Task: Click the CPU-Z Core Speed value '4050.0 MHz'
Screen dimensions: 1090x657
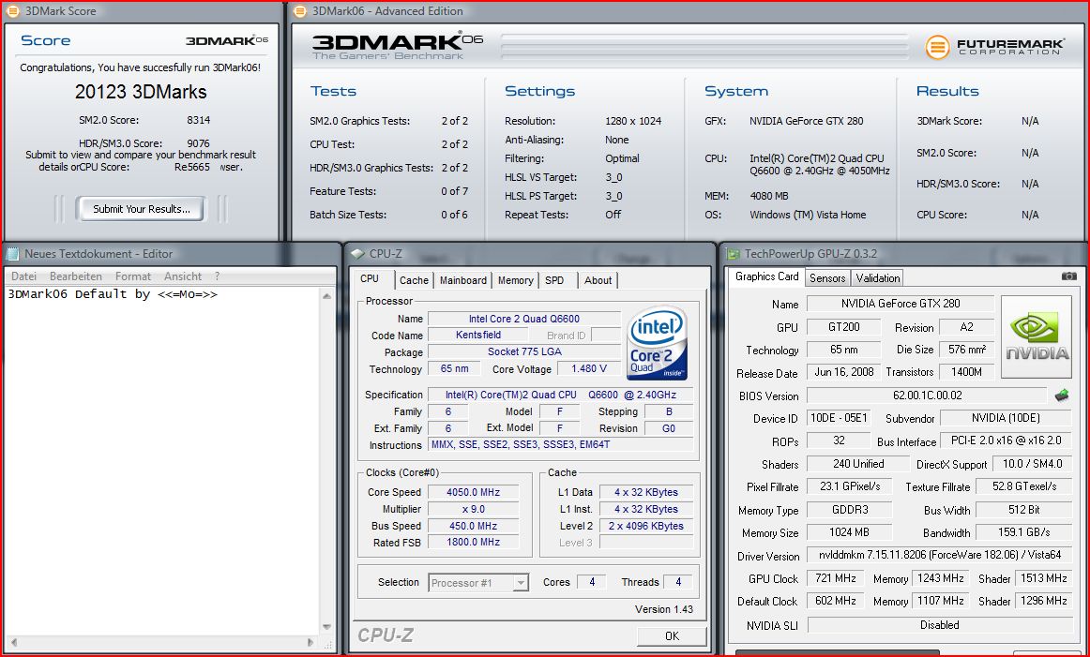Action: (x=473, y=492)
